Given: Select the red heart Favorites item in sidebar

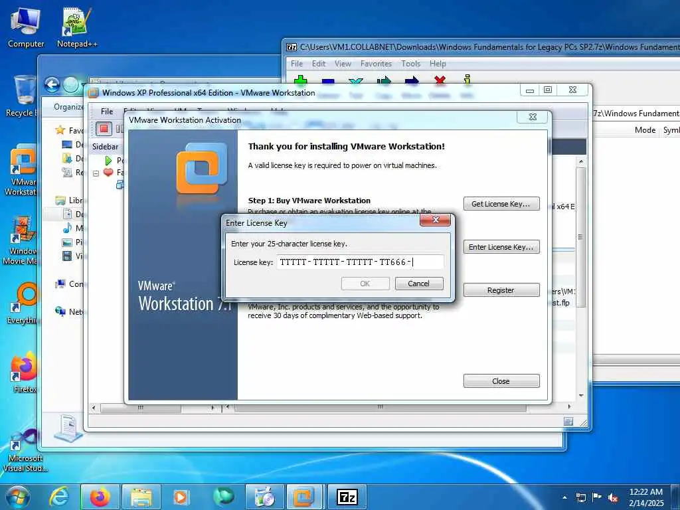Looking at the screenshot, I should pos(108,173).
